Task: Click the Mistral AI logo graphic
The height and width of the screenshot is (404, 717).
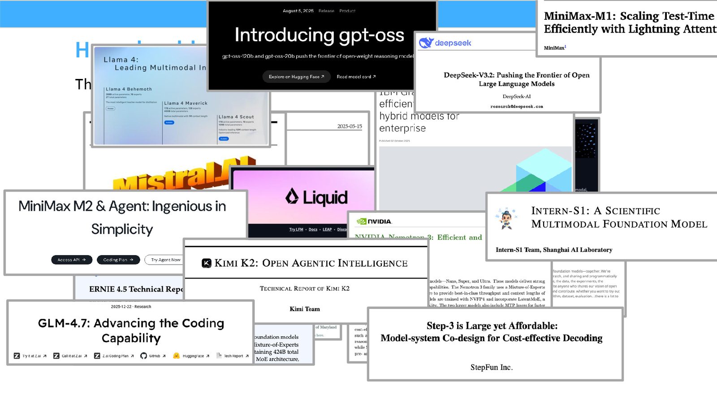Action: tap(184, 174)
